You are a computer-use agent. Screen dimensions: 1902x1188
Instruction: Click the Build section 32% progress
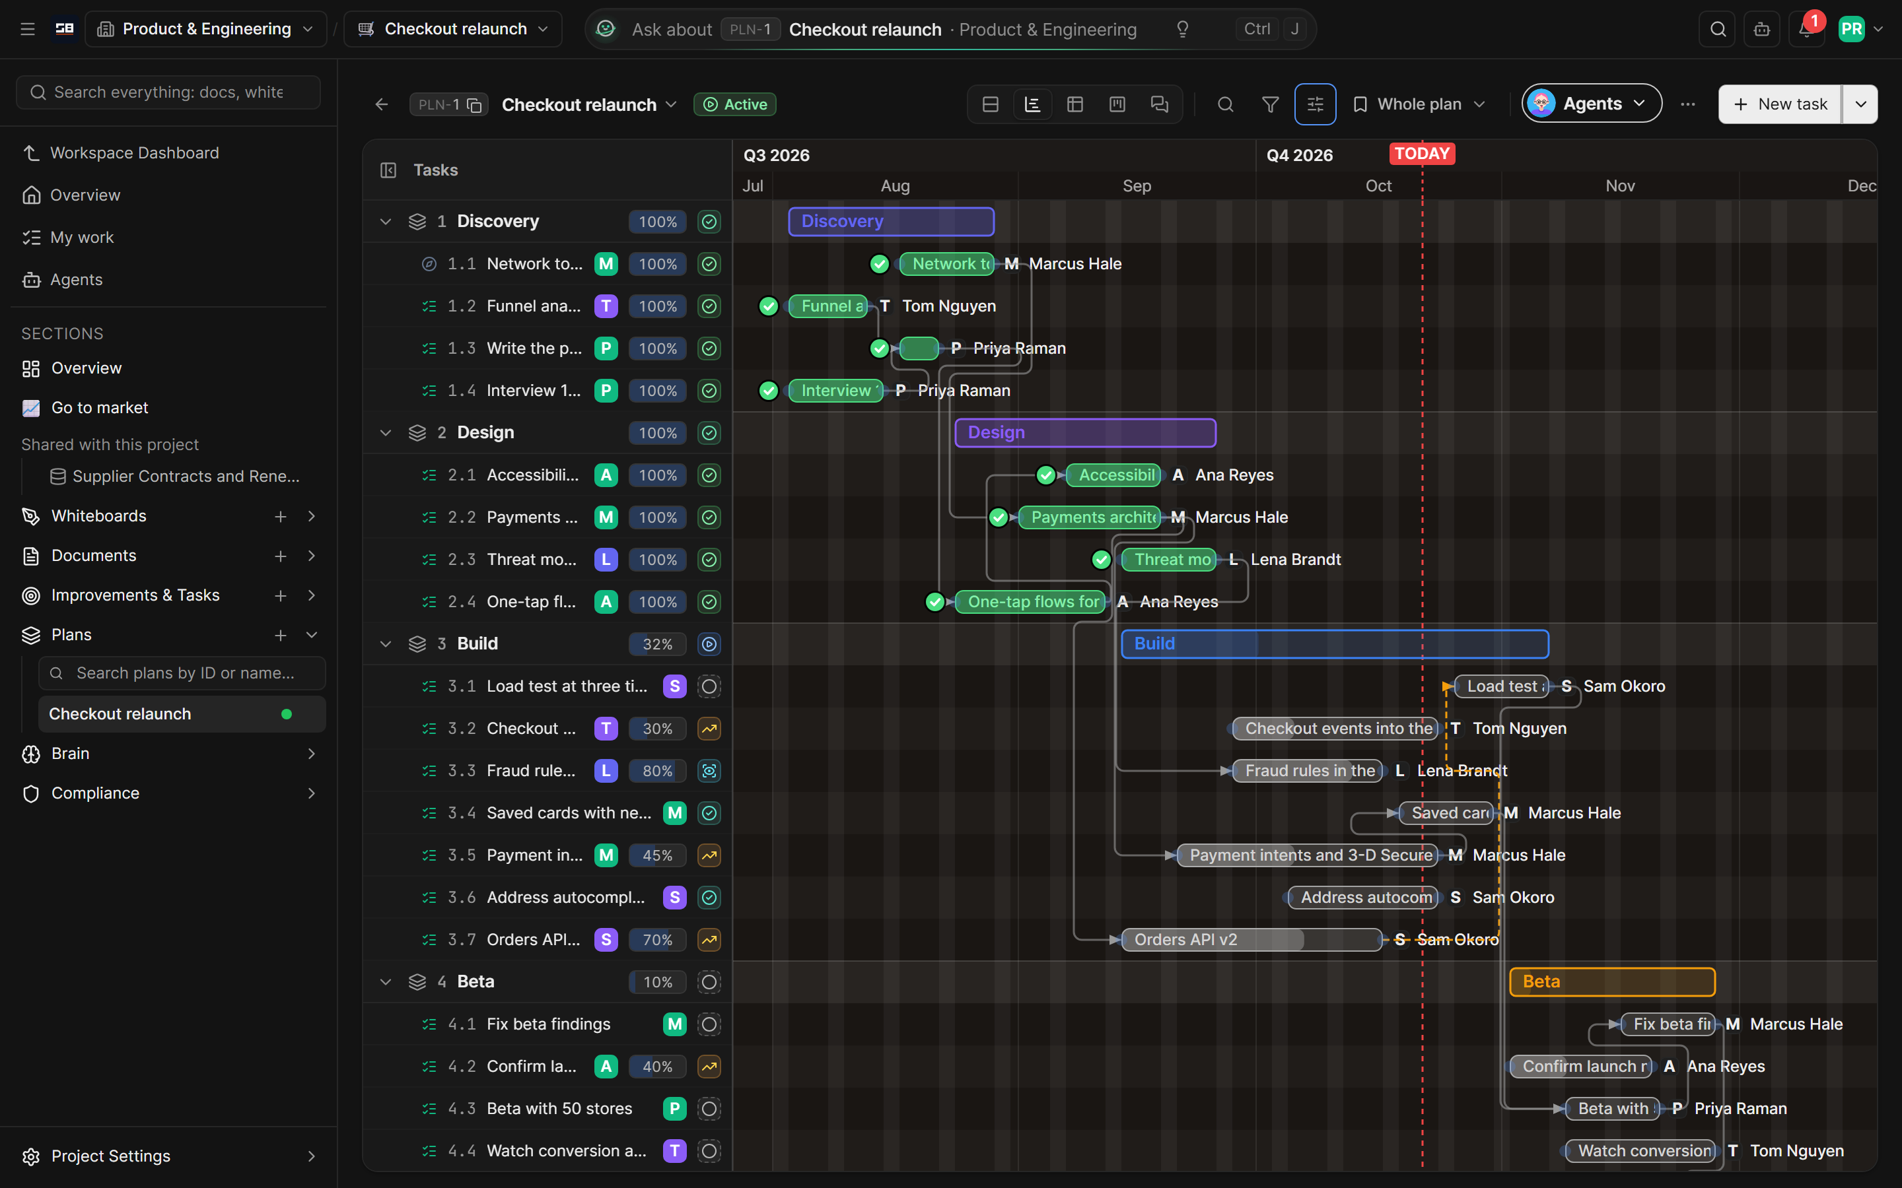[x=657, y=644]
